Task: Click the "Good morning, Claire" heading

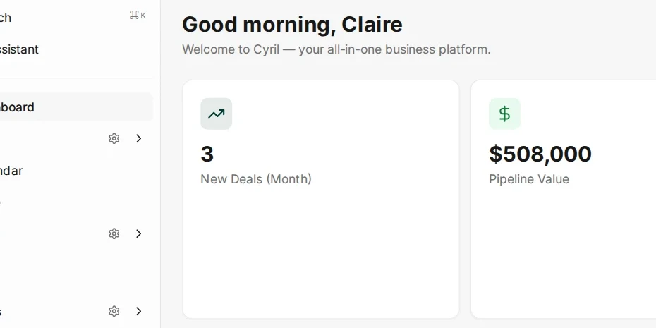Action: 292,24
